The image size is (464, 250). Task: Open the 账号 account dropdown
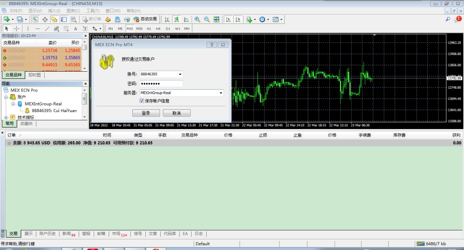click(x=180, y=74)
